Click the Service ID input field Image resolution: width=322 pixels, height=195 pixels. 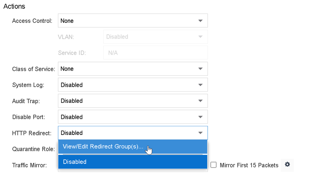[155, 53]
